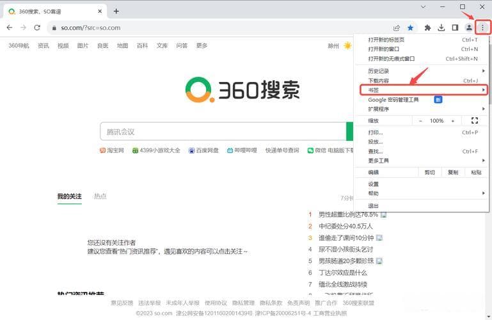
Task: Click the tab search chevron in title bar
Action: tap(424, 6)
